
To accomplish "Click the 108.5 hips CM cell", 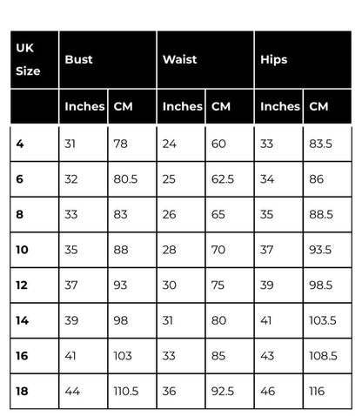I will coord(328,356).
